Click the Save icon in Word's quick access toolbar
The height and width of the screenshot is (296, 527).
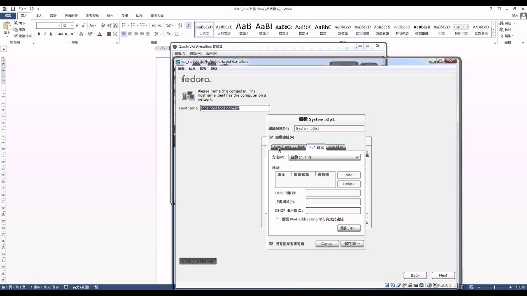point(13,9)
